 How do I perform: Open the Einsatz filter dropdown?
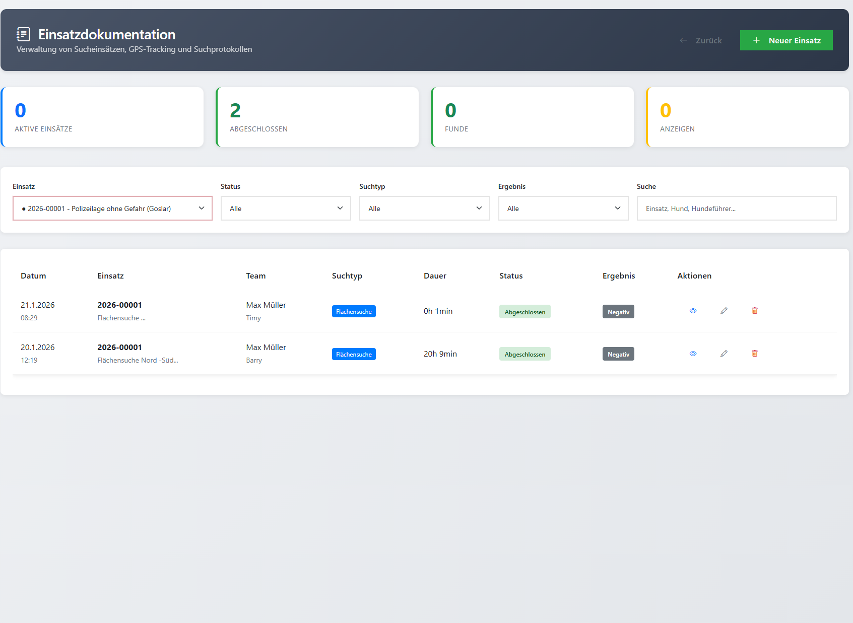tap(112, 209)
